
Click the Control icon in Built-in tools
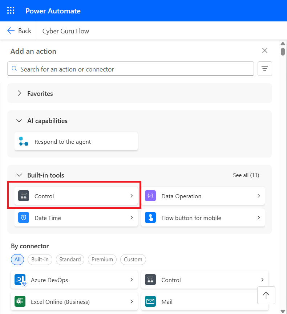[x=24, y=196]
